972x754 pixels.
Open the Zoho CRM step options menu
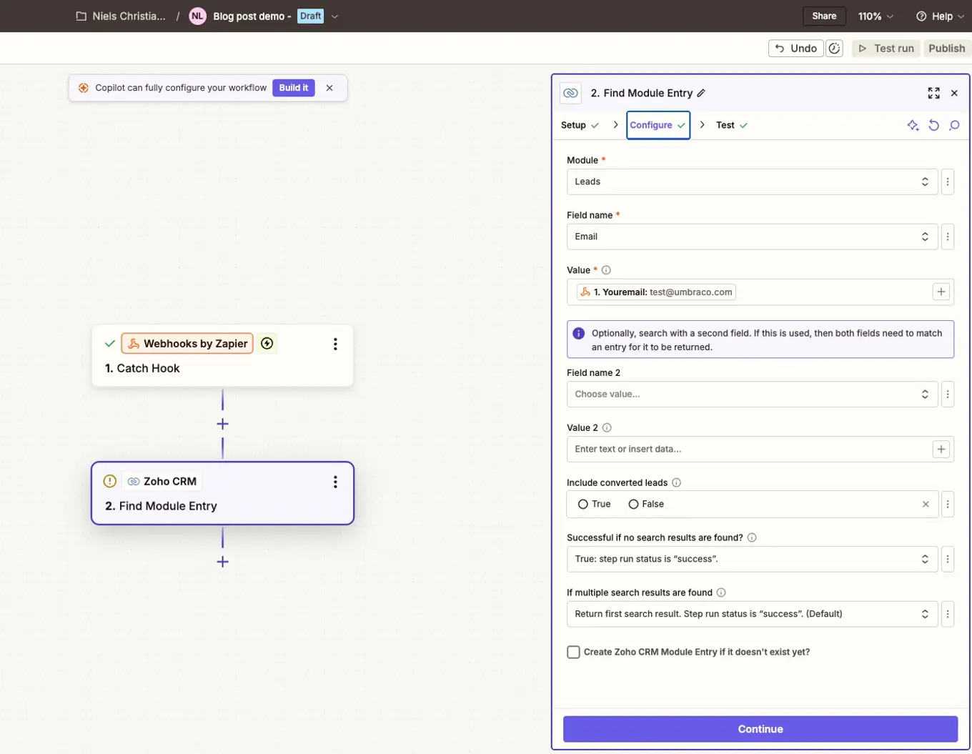tap(334, 481)
